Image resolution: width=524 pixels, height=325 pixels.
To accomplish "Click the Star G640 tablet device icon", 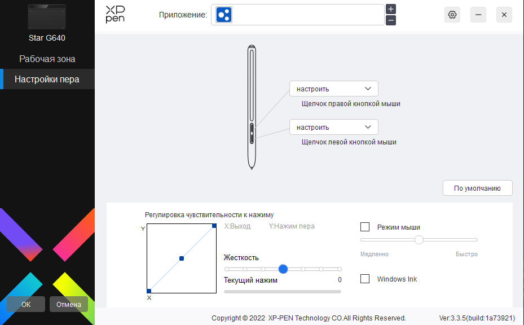I will coord(47,17).
